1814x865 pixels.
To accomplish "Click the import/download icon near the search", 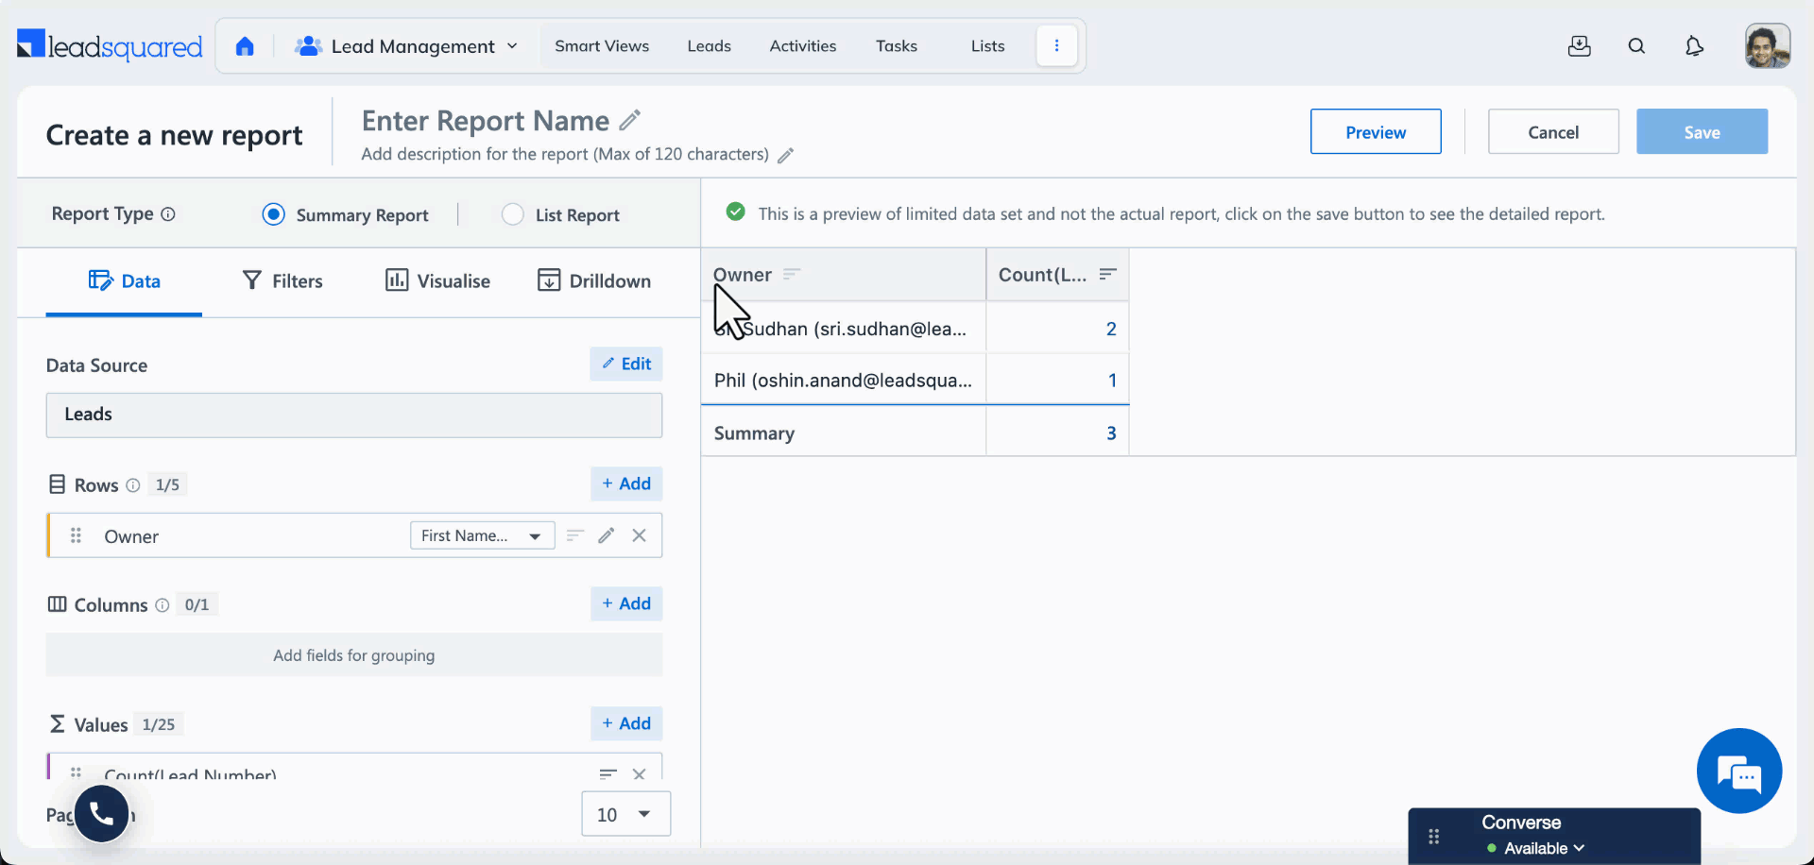I will [x=1580, y=45].
